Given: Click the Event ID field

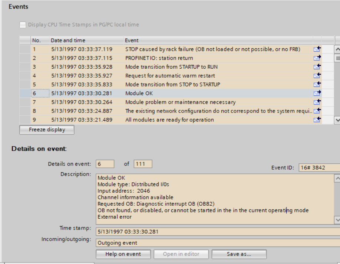Looking at the screenshot, I should (319, 167).
